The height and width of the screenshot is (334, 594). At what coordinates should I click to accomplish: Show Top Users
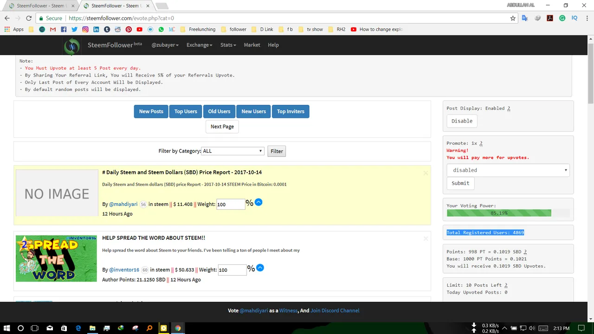click(x=186, y=111)
